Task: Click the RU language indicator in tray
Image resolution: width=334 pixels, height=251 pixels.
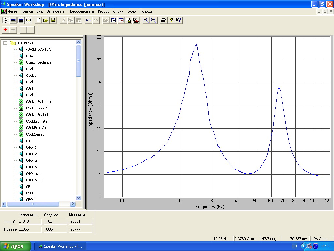Action: pyautogui.click(x=295, y=246)
